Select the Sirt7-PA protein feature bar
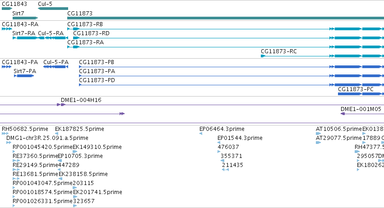The image size is (384, 208). point(24,76)
